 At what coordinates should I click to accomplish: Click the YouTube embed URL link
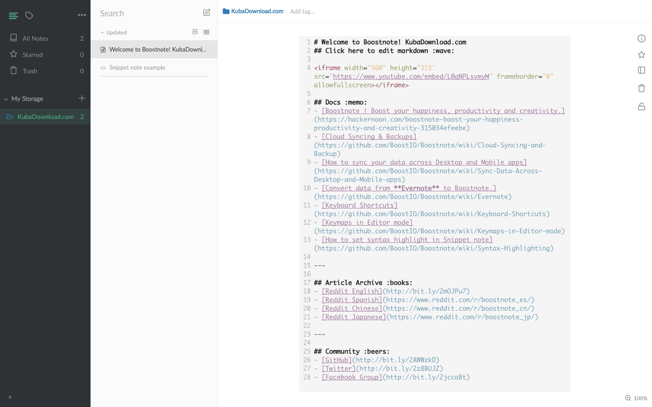coord(411,76)
